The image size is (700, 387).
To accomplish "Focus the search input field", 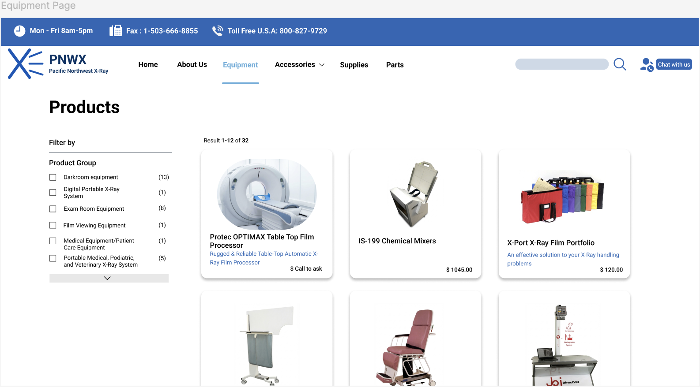I will pos(562,64).
